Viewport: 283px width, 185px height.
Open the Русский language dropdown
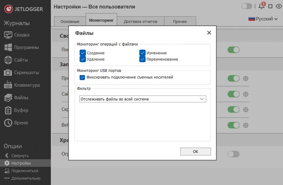[264, 19]
